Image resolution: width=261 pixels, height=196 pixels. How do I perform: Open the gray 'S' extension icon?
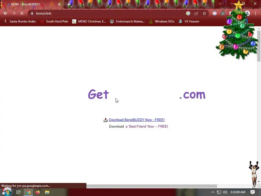coord(223,13)
